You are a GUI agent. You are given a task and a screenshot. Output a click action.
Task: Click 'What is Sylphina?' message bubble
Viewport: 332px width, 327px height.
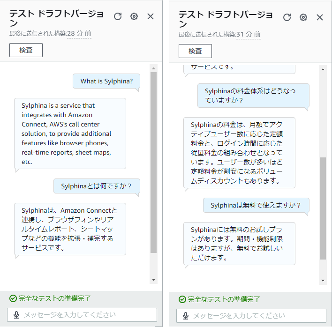(106, 81)
